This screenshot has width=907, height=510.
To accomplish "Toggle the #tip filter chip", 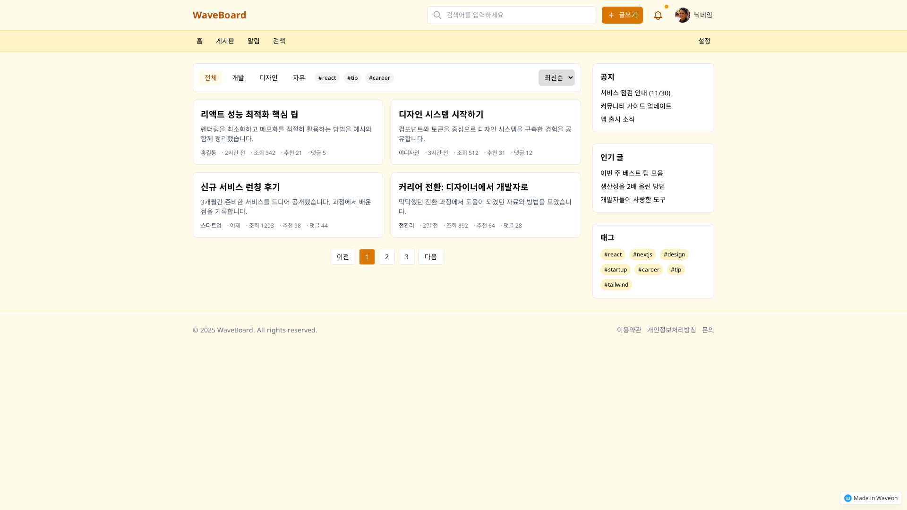I will point(352,77).
